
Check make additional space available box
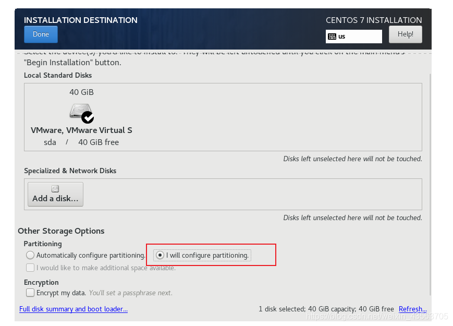click(x=30, y=268)
